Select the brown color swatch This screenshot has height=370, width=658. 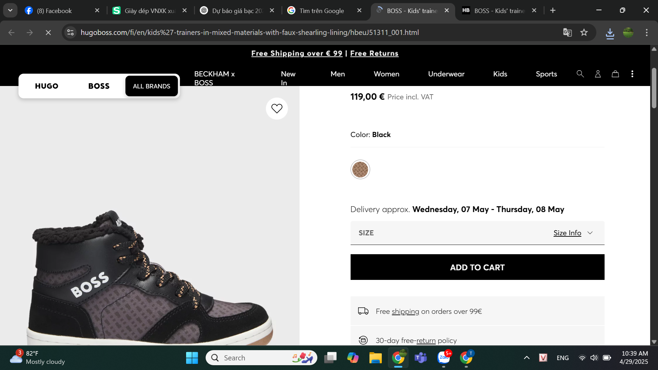click(360, 170)
